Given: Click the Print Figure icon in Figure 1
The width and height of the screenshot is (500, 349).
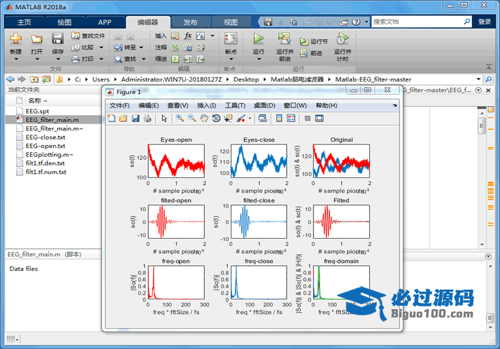Looking at the screenshot, I should pos(148,119).
